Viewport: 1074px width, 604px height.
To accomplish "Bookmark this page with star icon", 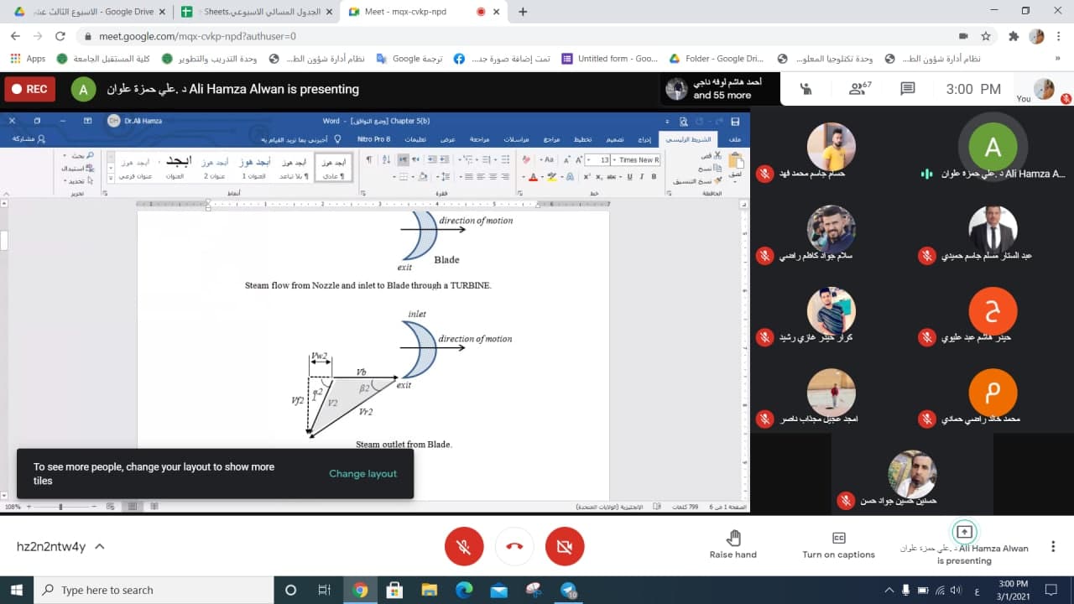I will pyautogui.click(x=987, y=36).
